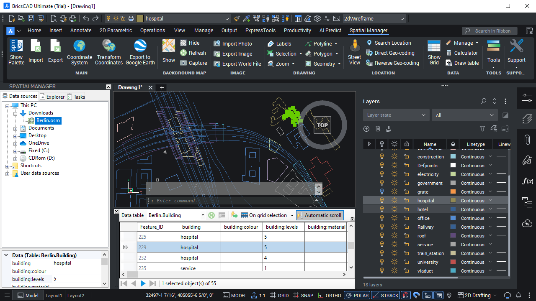Add a new layer in Layers panel

366,129
